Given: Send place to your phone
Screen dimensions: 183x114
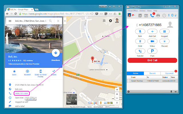Looking at the screenshot, I should 41,74.
